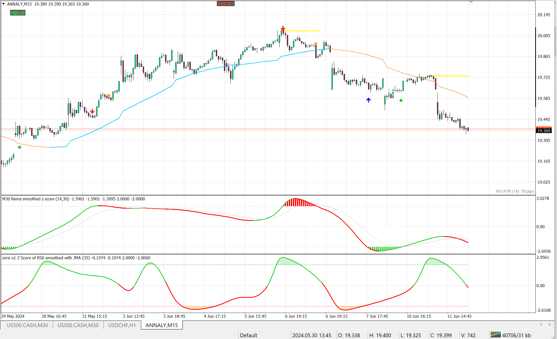Click the orange dot near 6 Jun 19:15
Image resolution: width=557 pixels, height=339 pixels.
316,44
